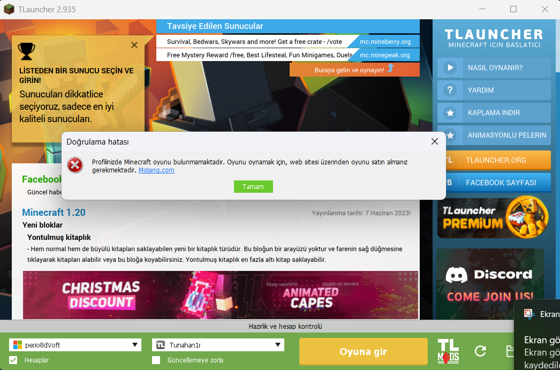Click the Buraya gelin ve oynayın button
This screenshot has width=560, height=370.
tap(354, 70)
